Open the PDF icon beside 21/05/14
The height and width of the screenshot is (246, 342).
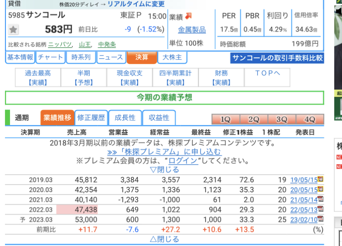pos(321,199)
